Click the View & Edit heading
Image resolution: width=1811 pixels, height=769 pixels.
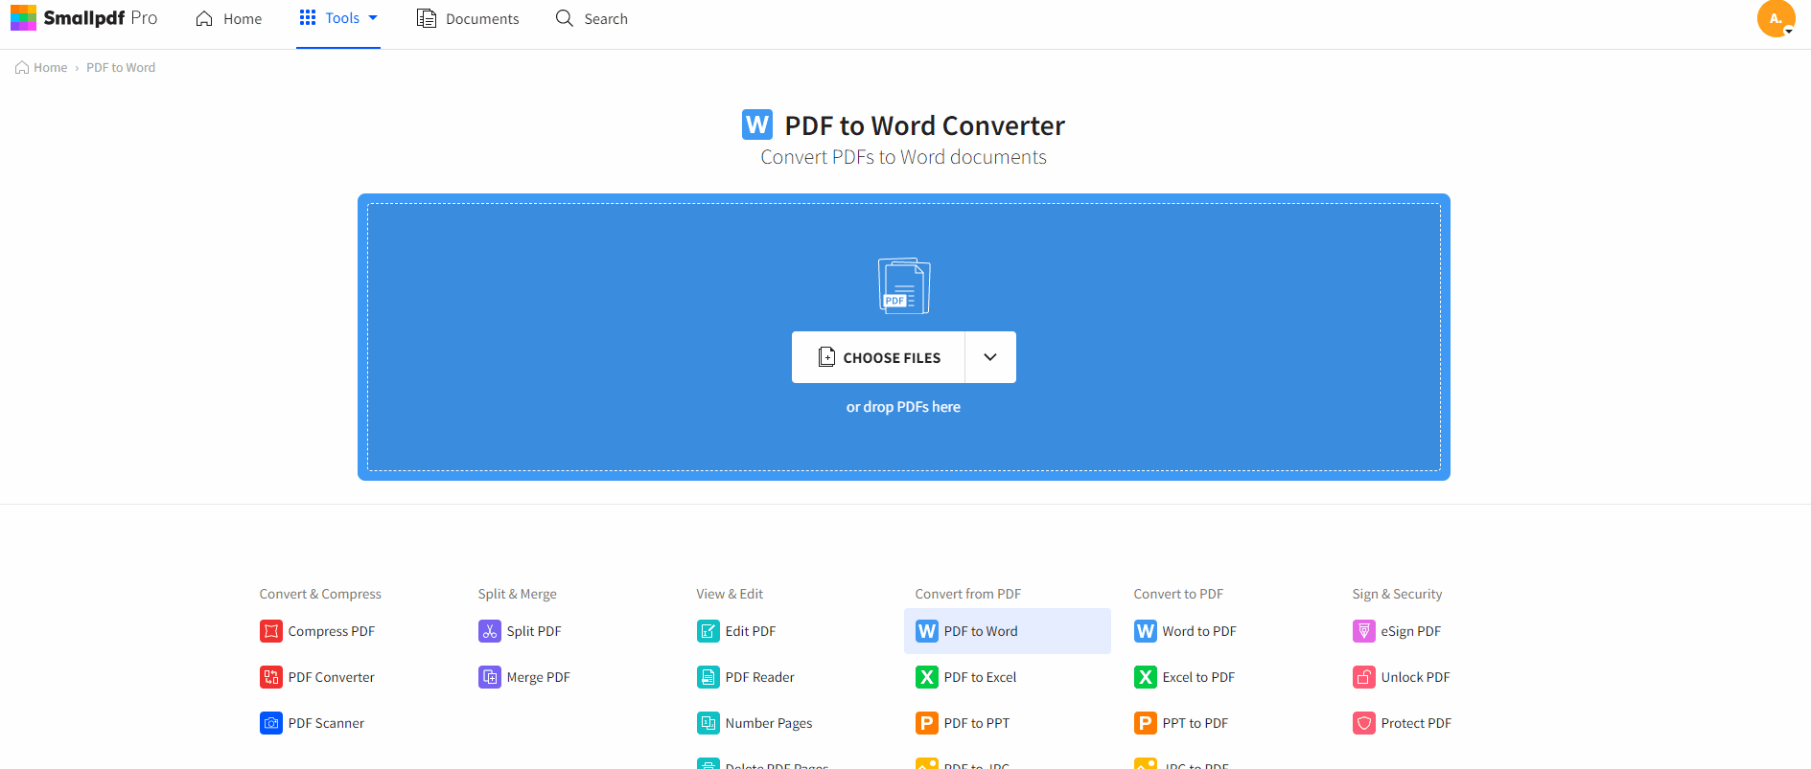(x=730, y=594)
